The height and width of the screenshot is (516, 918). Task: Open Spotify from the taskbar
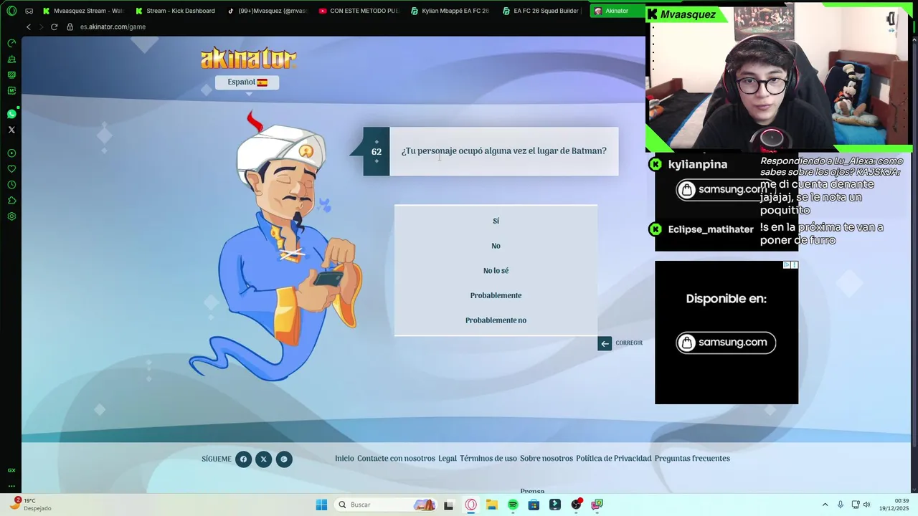click(x=513, y=505)
